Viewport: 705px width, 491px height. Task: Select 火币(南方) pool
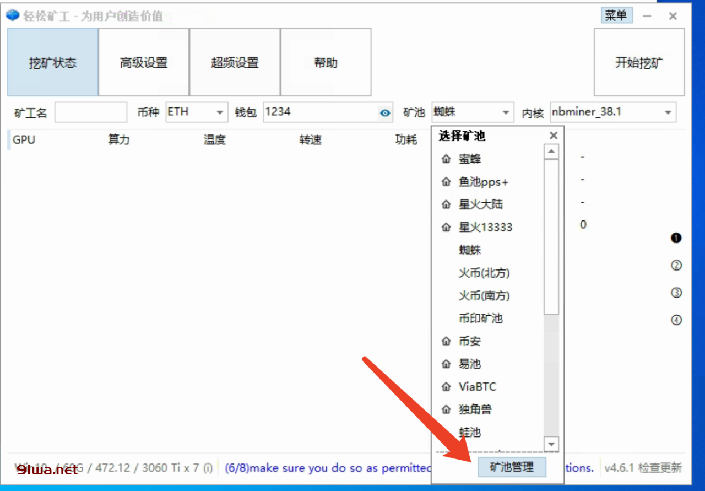tap(484, 296)
